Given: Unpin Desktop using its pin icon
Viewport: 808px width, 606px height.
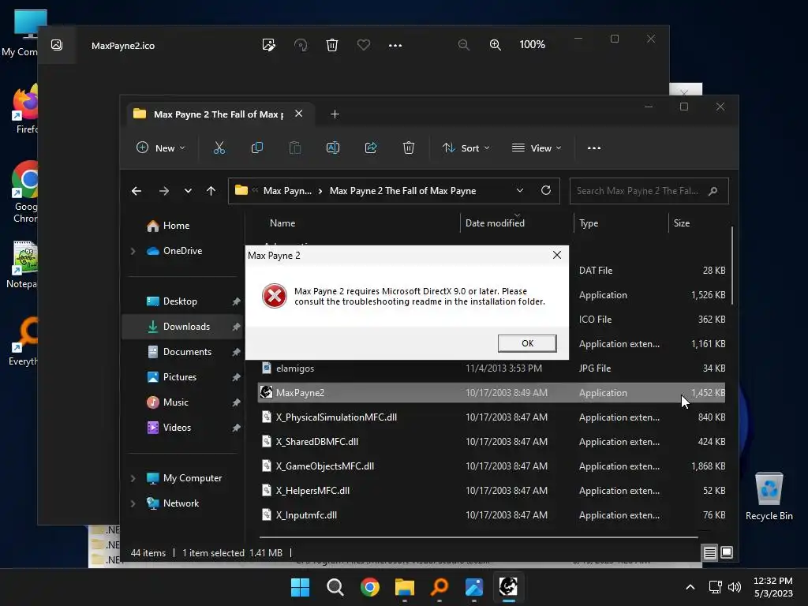Looking at the screenshot, I should tap(236, 301).
